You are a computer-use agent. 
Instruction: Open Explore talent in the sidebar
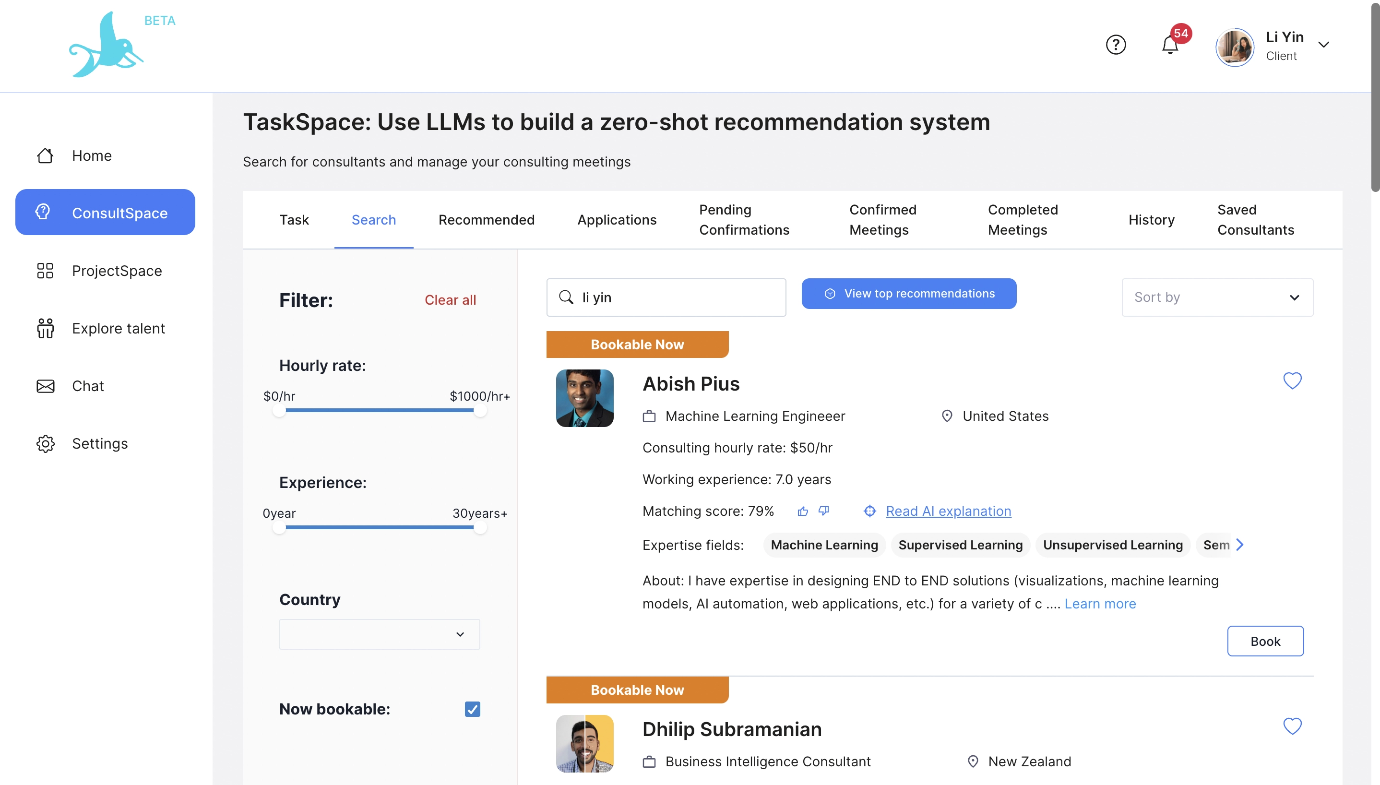pos(118,328)
